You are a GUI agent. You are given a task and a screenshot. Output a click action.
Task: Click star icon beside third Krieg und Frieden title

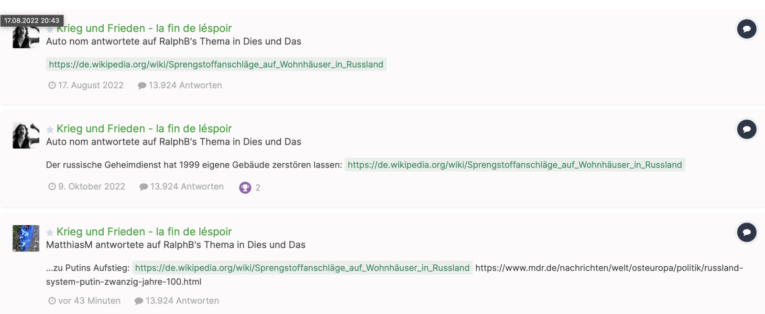coord(50,232)
